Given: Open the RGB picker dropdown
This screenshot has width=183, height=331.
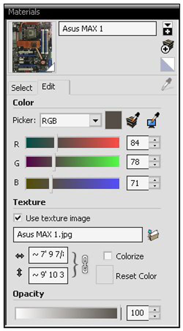Looking at the screenshot, I should 96,121.
